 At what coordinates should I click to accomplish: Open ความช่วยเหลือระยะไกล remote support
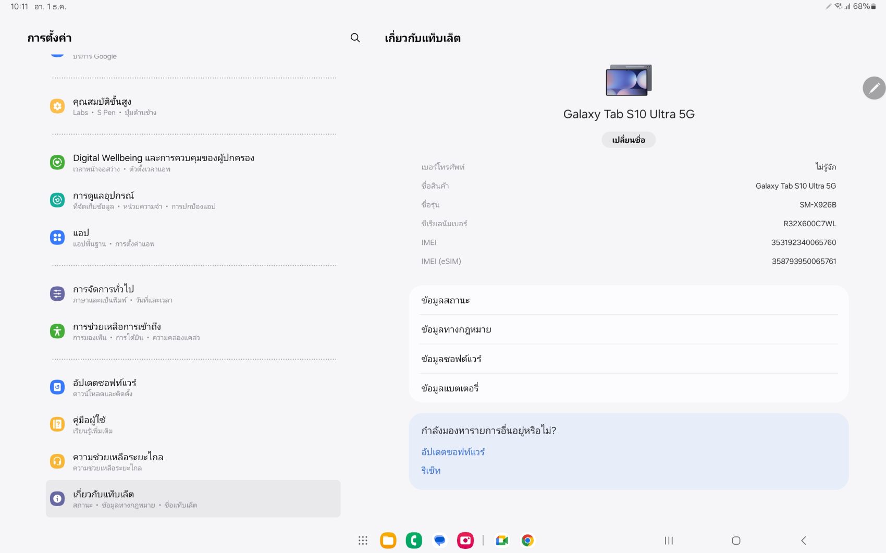tap(193, 461)
